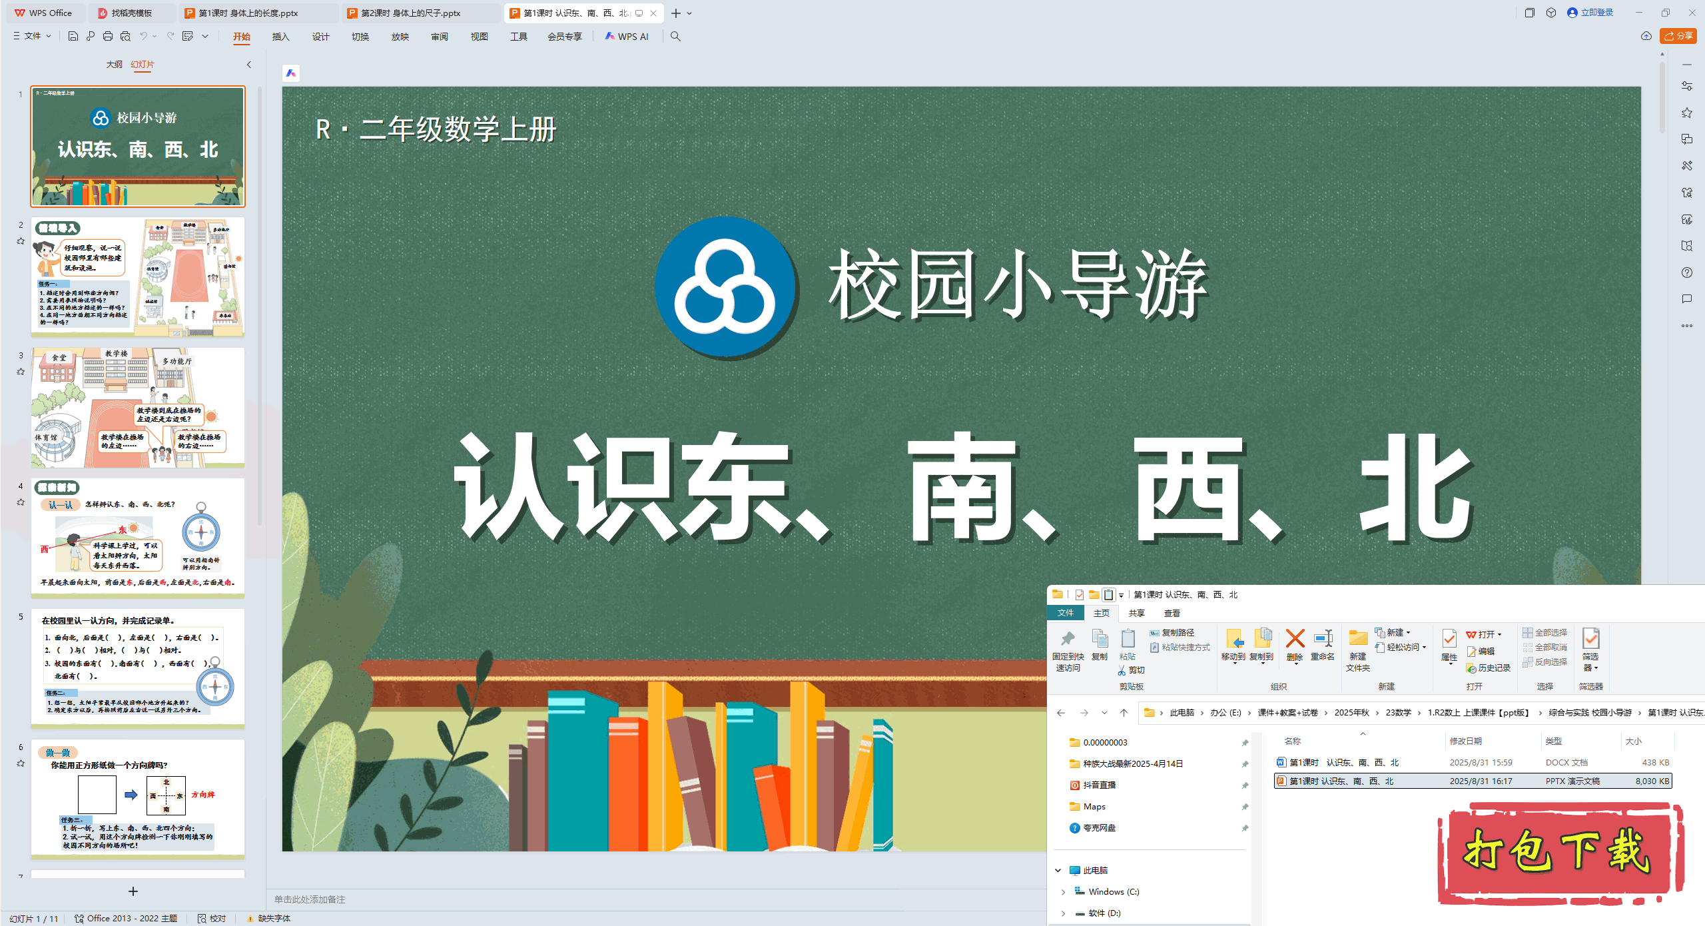Click the 分享 share button
The height and width of the screenshot is (926, 1705).
pyautogui.click(x=1678, y=36)
